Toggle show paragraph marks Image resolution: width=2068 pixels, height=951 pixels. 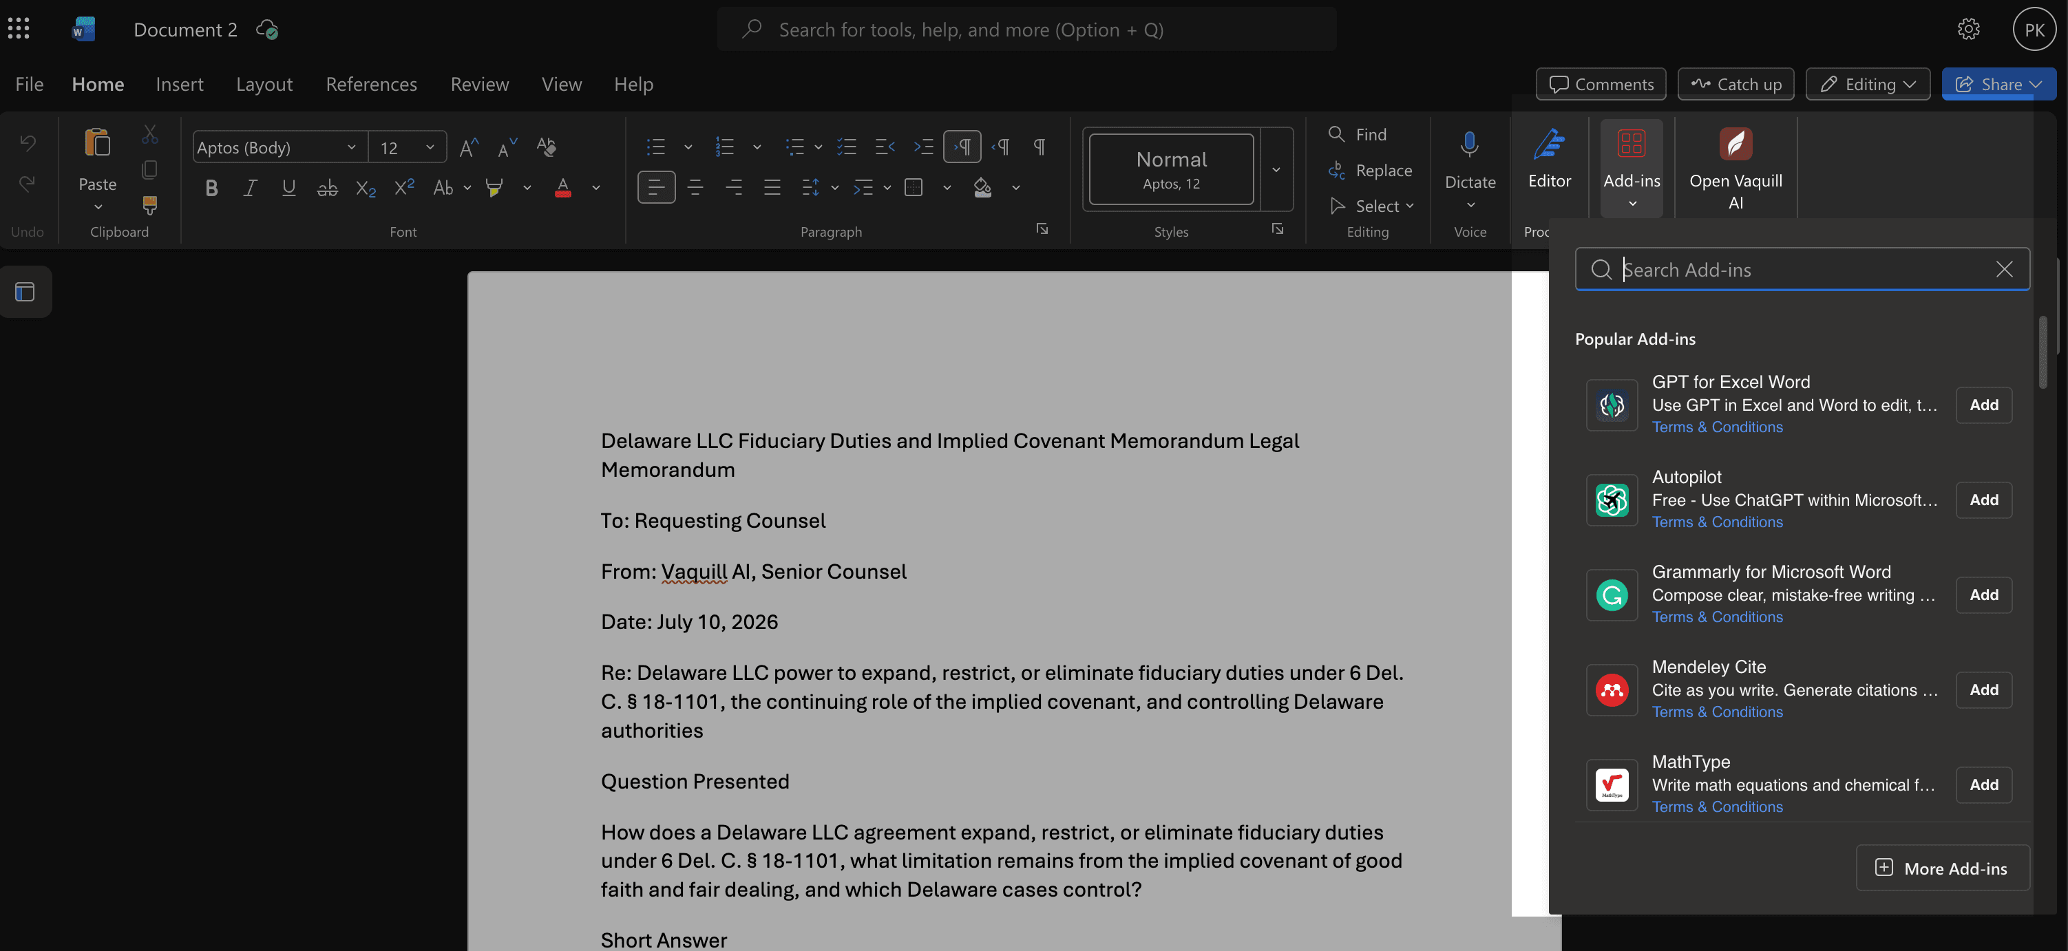[1039, 147]
